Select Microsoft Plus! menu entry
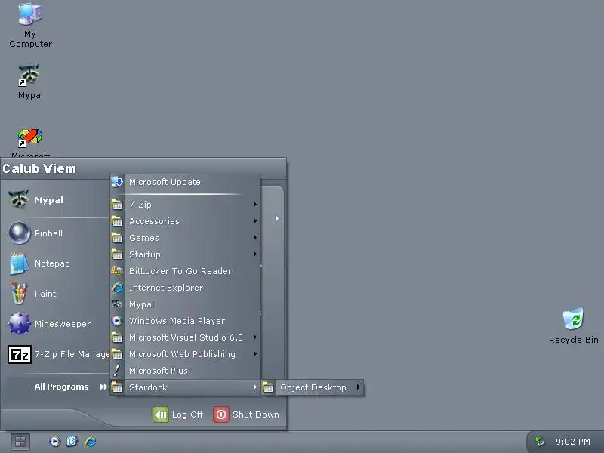The image size is (604, 453). click(185, 370)
